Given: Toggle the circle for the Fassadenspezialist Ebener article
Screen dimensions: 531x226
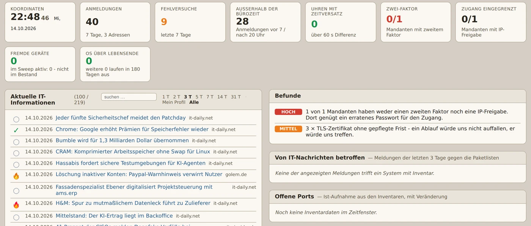Looking at the screenshot, I should click(x=16, y=191).
